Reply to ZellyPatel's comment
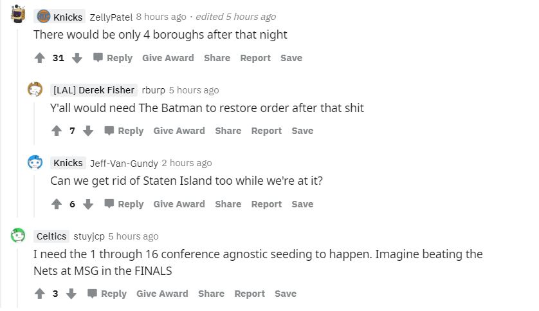Screen dimensions: 539x311 pyautogui.click(x=113, y=58)
